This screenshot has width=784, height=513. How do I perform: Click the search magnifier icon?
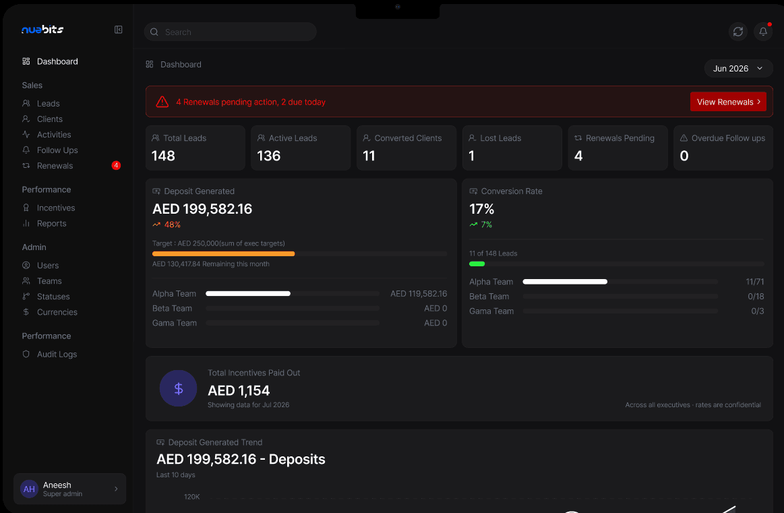click(x=154, y=32)
